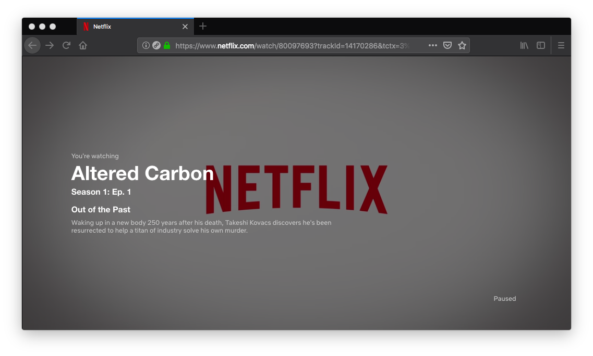Viewport: 593px width, 356px height.
Task: Open a new tab with plus button
Action: coord(203,26)
